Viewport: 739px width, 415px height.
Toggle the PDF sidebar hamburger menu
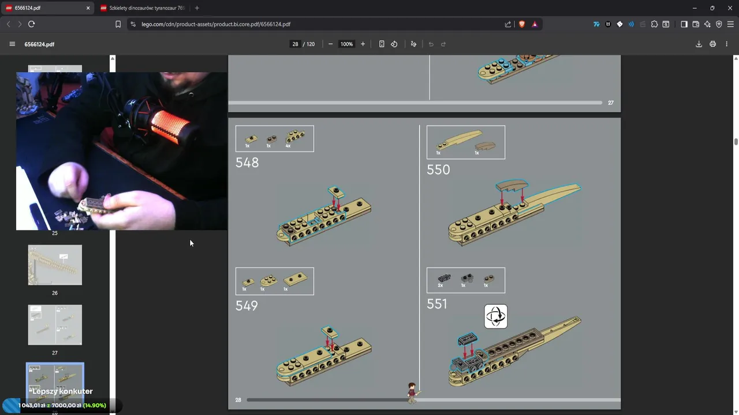click(12, 44)
